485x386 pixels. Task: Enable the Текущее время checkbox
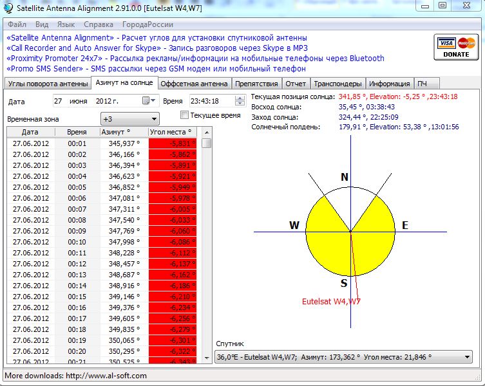[185, 115]
